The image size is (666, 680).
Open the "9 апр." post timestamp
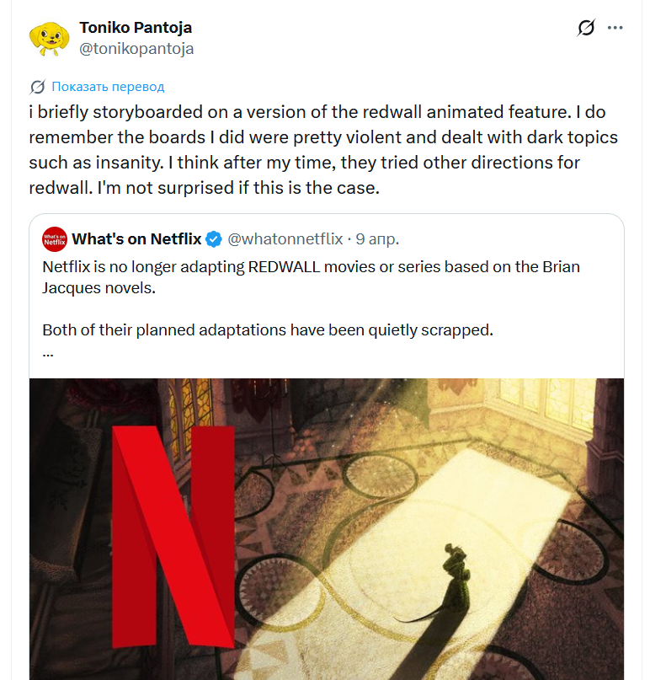(377, 239)
